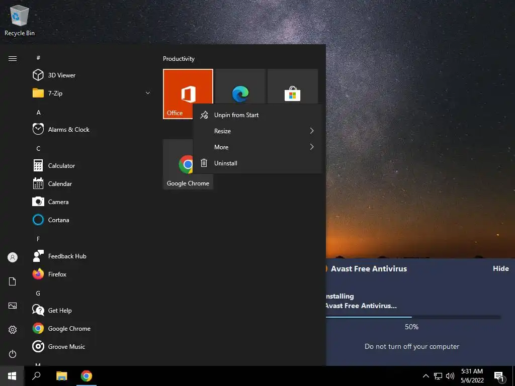
Task: Expand the 7-Zip folder chevron
Action: (148, 93)
